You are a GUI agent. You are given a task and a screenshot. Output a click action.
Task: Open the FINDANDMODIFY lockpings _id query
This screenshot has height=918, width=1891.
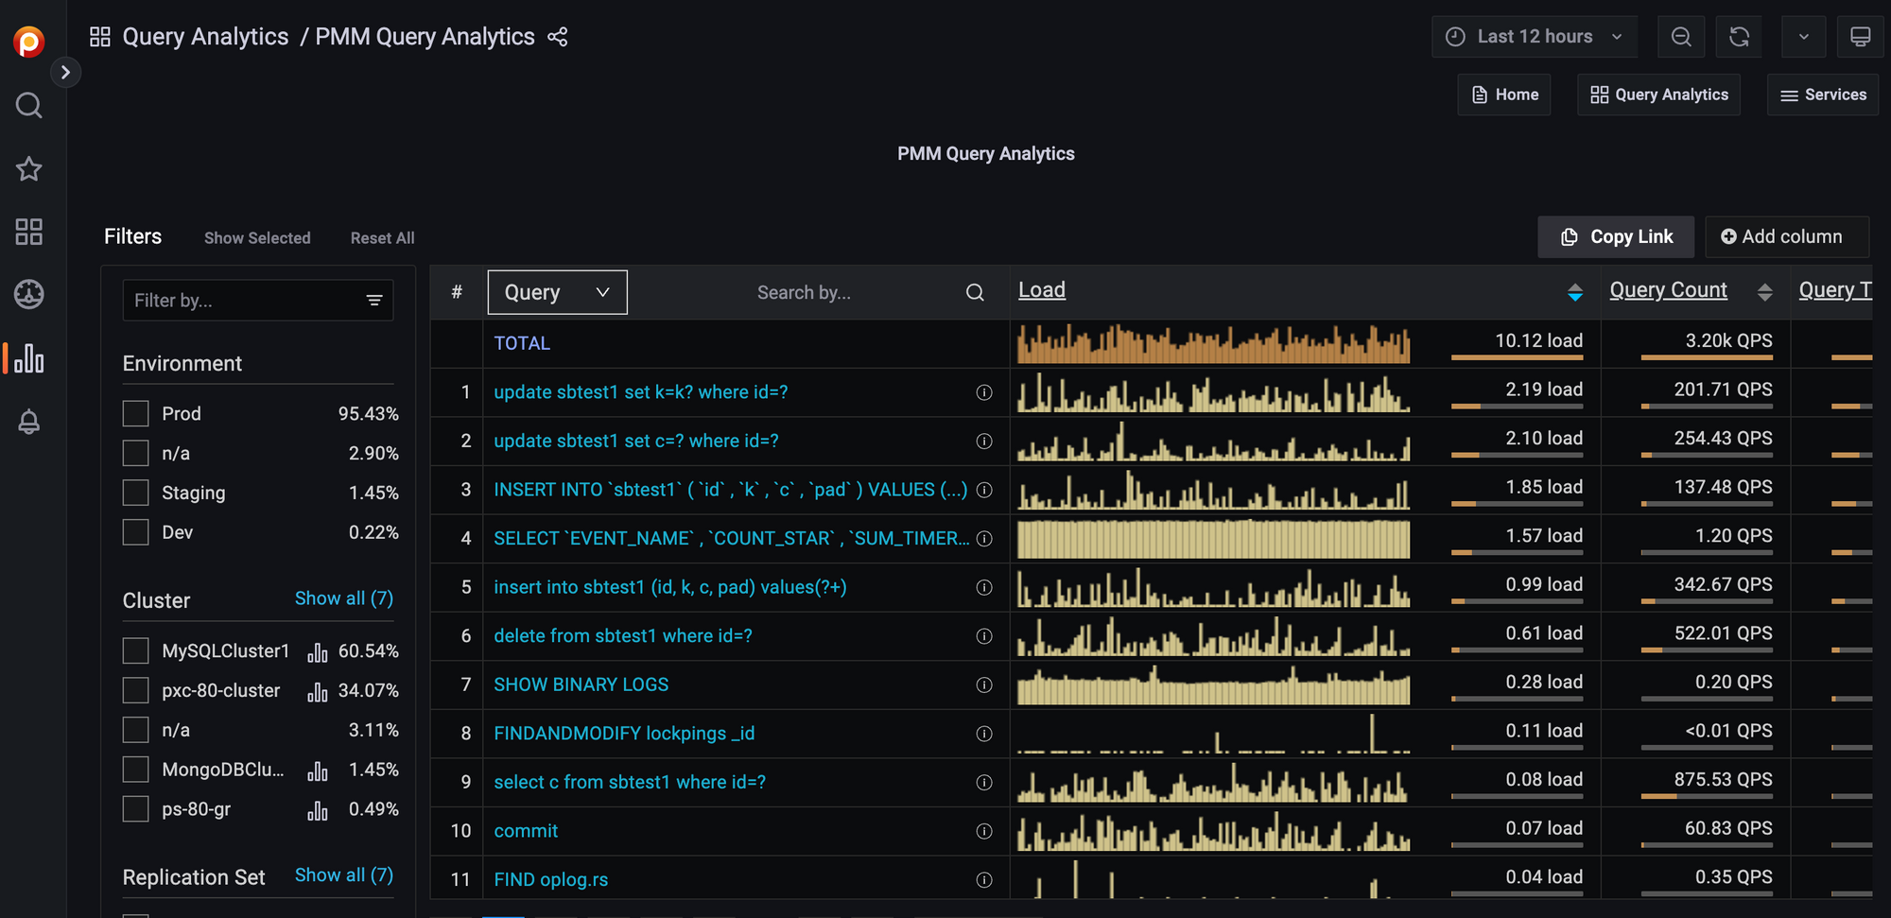(x=624, y=734)
